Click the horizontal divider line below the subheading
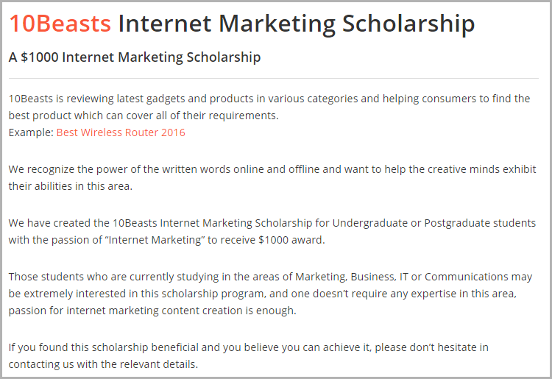This screenshot has height=379, width=552. pos(274,78)
